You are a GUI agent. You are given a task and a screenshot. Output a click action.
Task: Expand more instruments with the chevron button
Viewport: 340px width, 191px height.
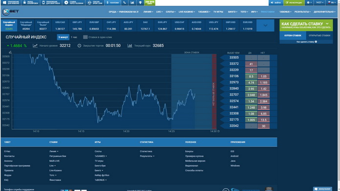click(x=265, y=25)
